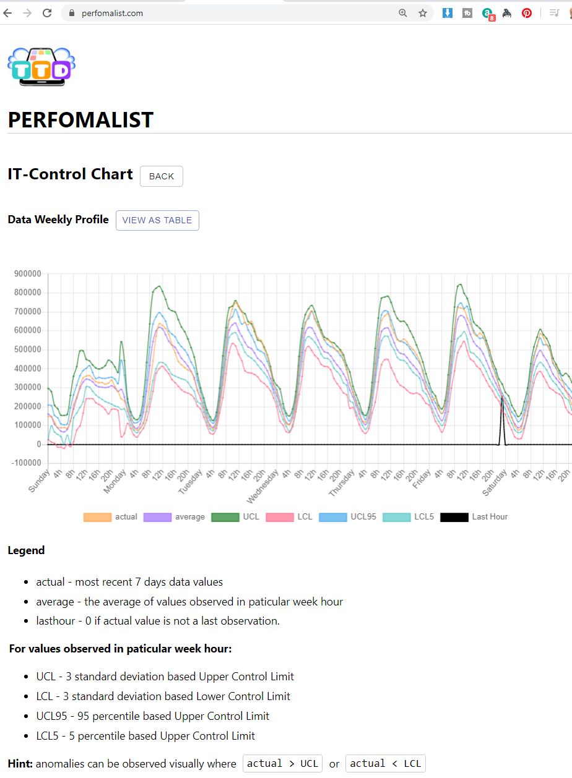Click the 'actual < LCL' code hint
572x778 pixels.
(x=386, y=764)
